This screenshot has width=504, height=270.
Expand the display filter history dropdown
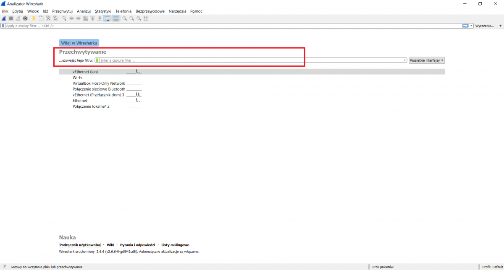[472, 26]
